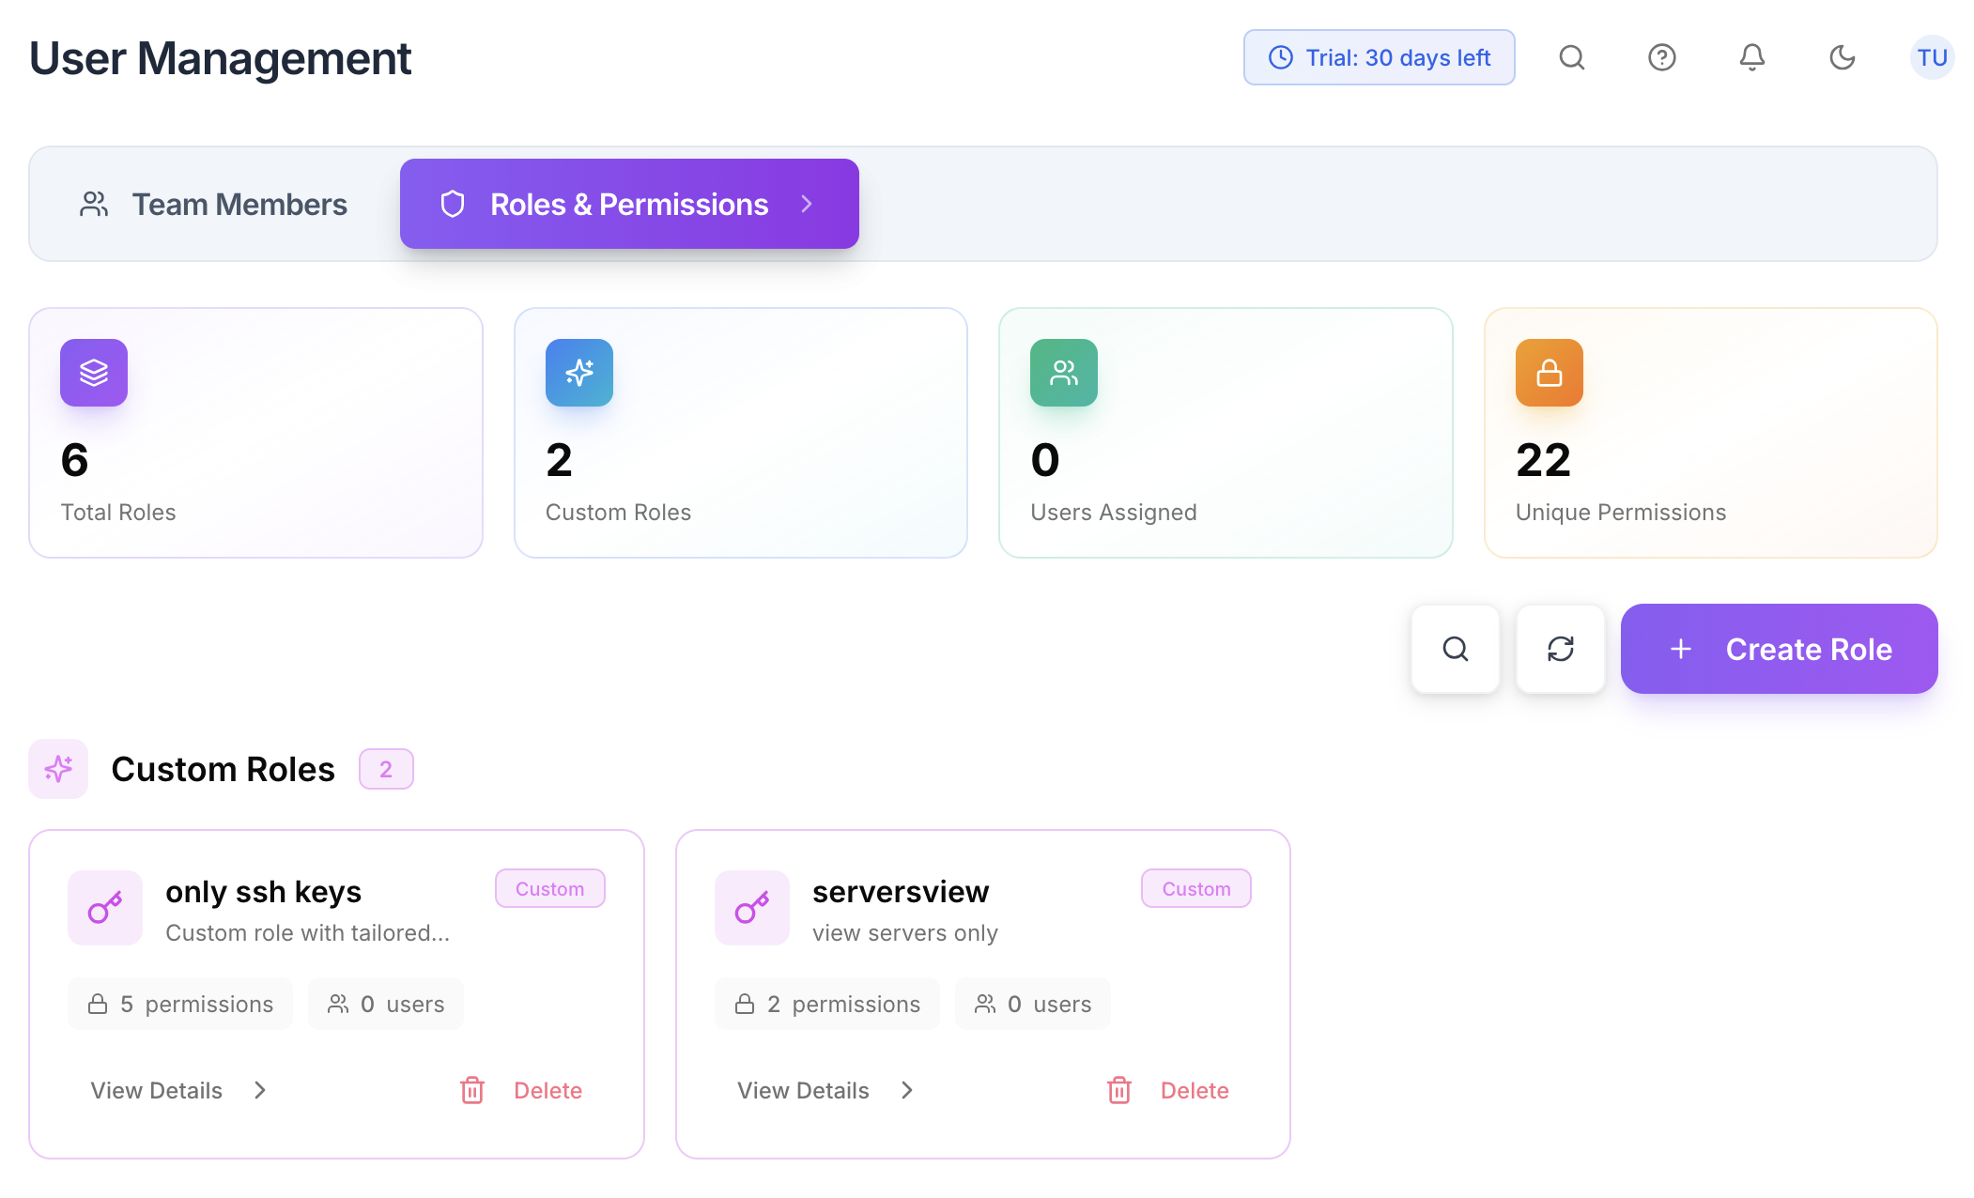Click the help question mark icon
This screenshot has height=1198, width=1974.
[1662, 57]
